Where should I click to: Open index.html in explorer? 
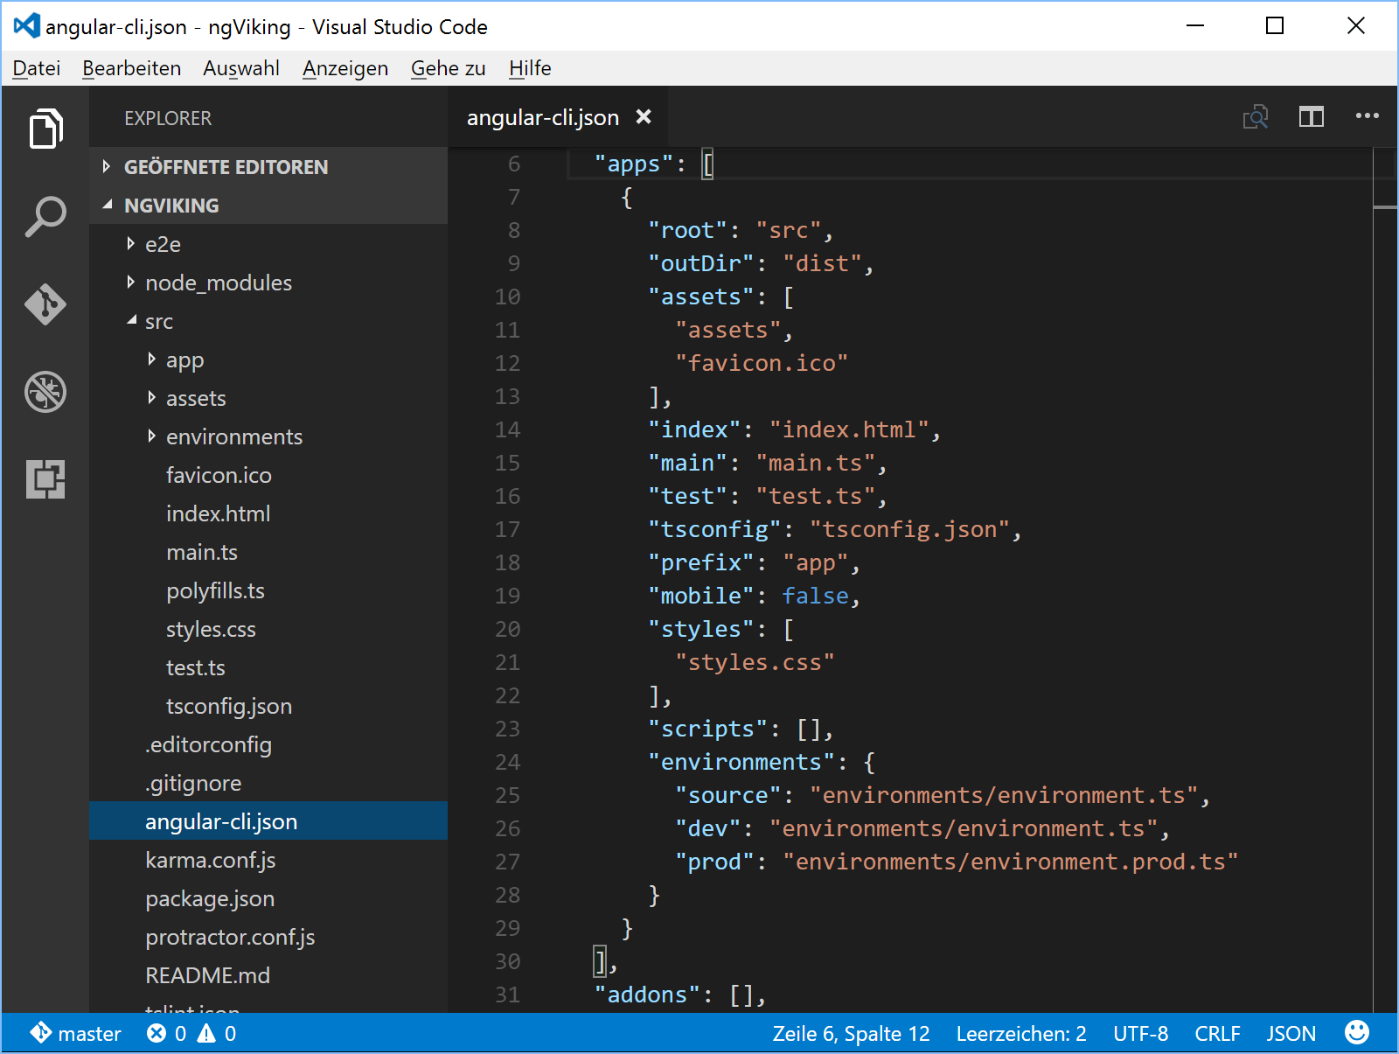pos(268,513)
